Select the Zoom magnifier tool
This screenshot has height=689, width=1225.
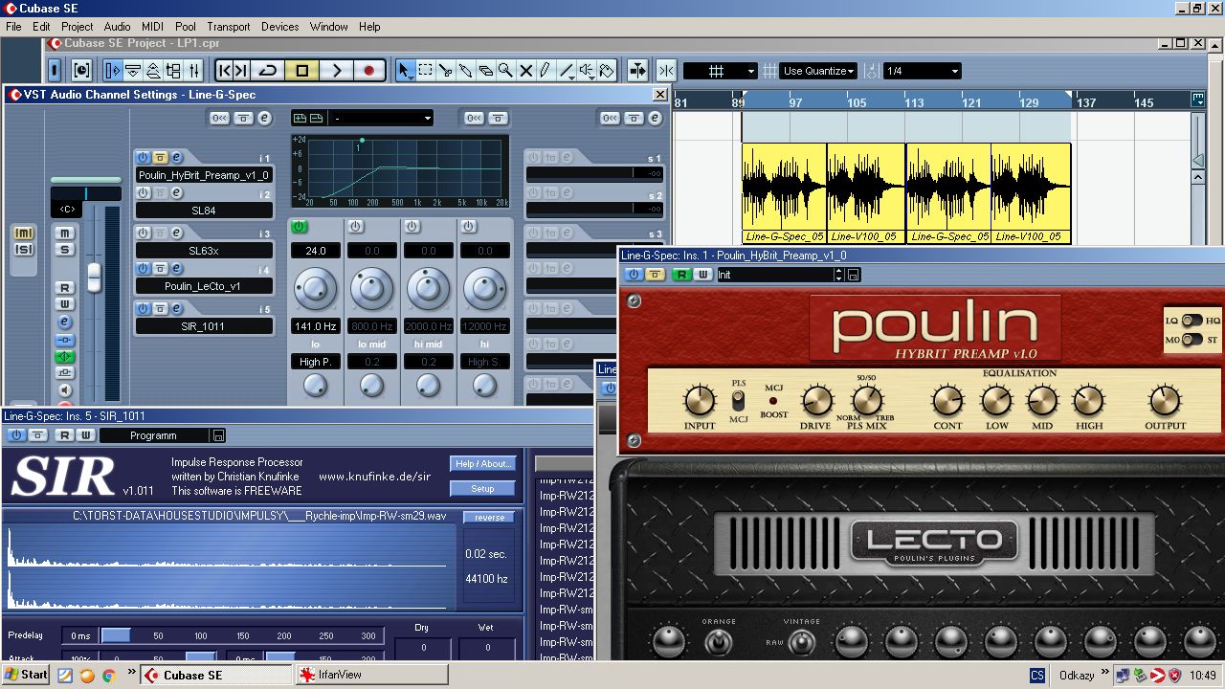[505, 71]
